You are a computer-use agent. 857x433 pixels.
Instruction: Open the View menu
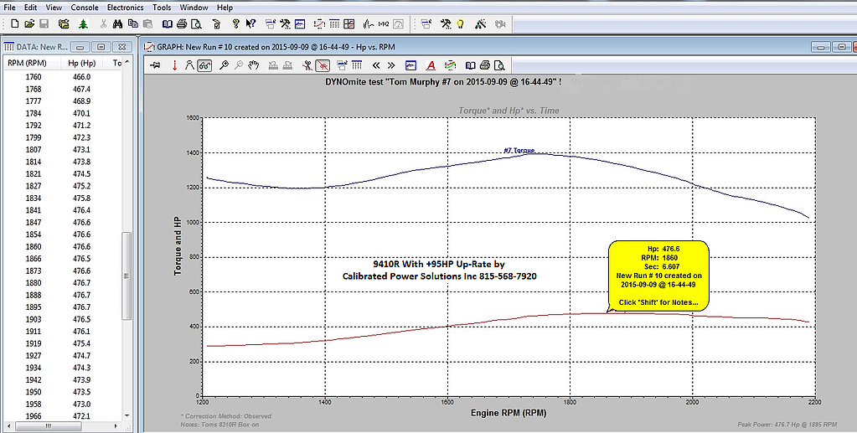tap(54, 7)
